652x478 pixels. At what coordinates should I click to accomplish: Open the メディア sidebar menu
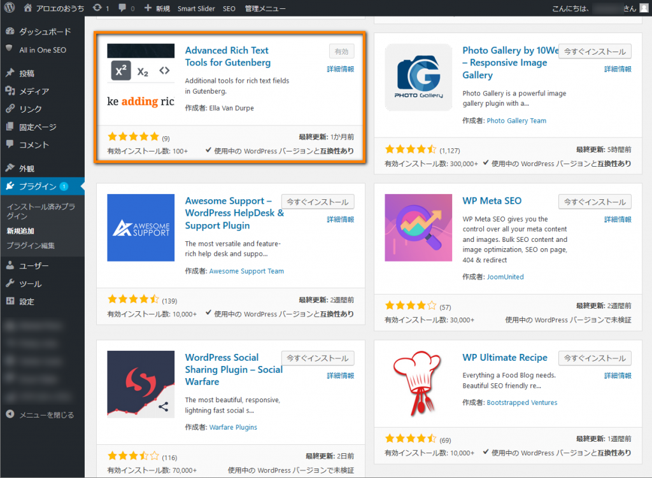pyautogui.click(x=34, y=91)
